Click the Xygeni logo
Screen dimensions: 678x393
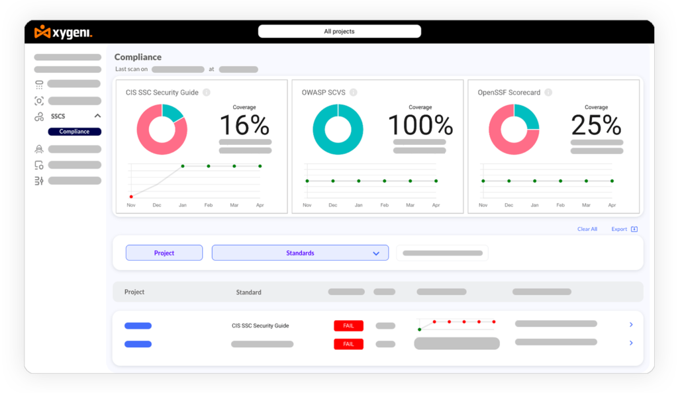click(x=64, y=32)
